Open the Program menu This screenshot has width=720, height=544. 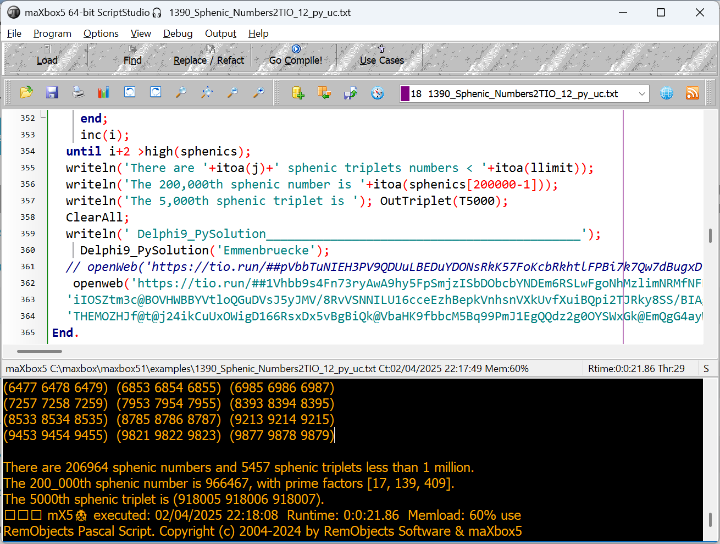[52, 34]
